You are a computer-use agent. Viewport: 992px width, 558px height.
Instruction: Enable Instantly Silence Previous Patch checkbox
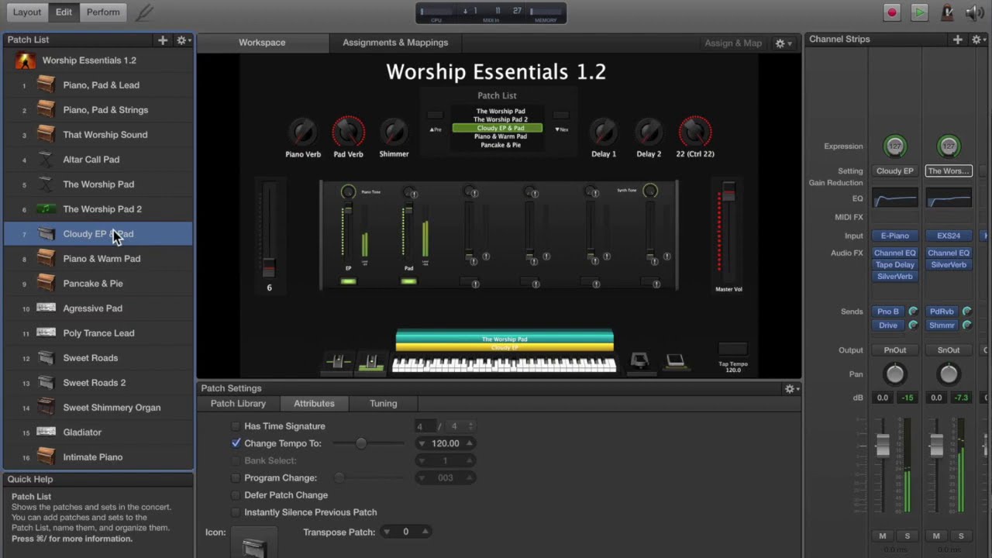coord(236,512)
